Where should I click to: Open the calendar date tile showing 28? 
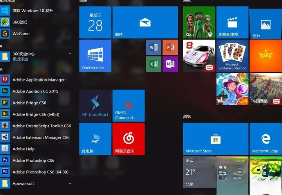95,22
